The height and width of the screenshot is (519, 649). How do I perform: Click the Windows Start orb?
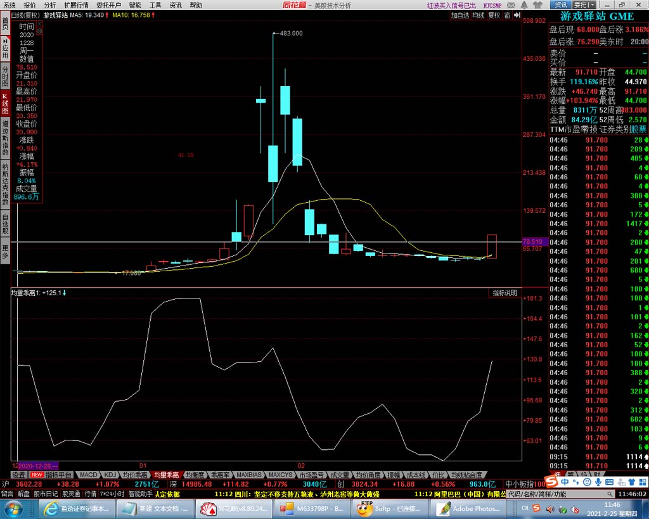coord(14,508)
